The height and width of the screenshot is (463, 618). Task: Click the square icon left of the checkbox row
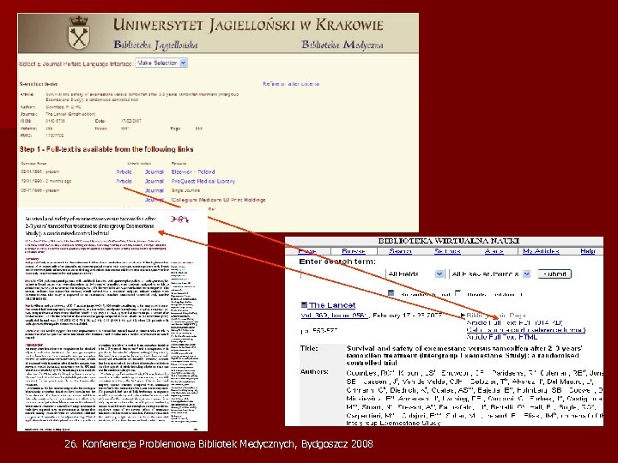click(391, 293)
